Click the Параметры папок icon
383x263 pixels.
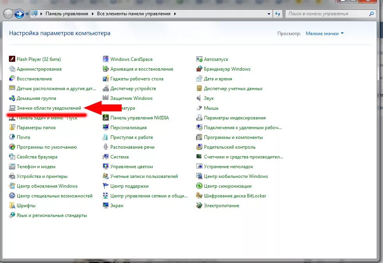pyautogui.click(x=12, y=127)
